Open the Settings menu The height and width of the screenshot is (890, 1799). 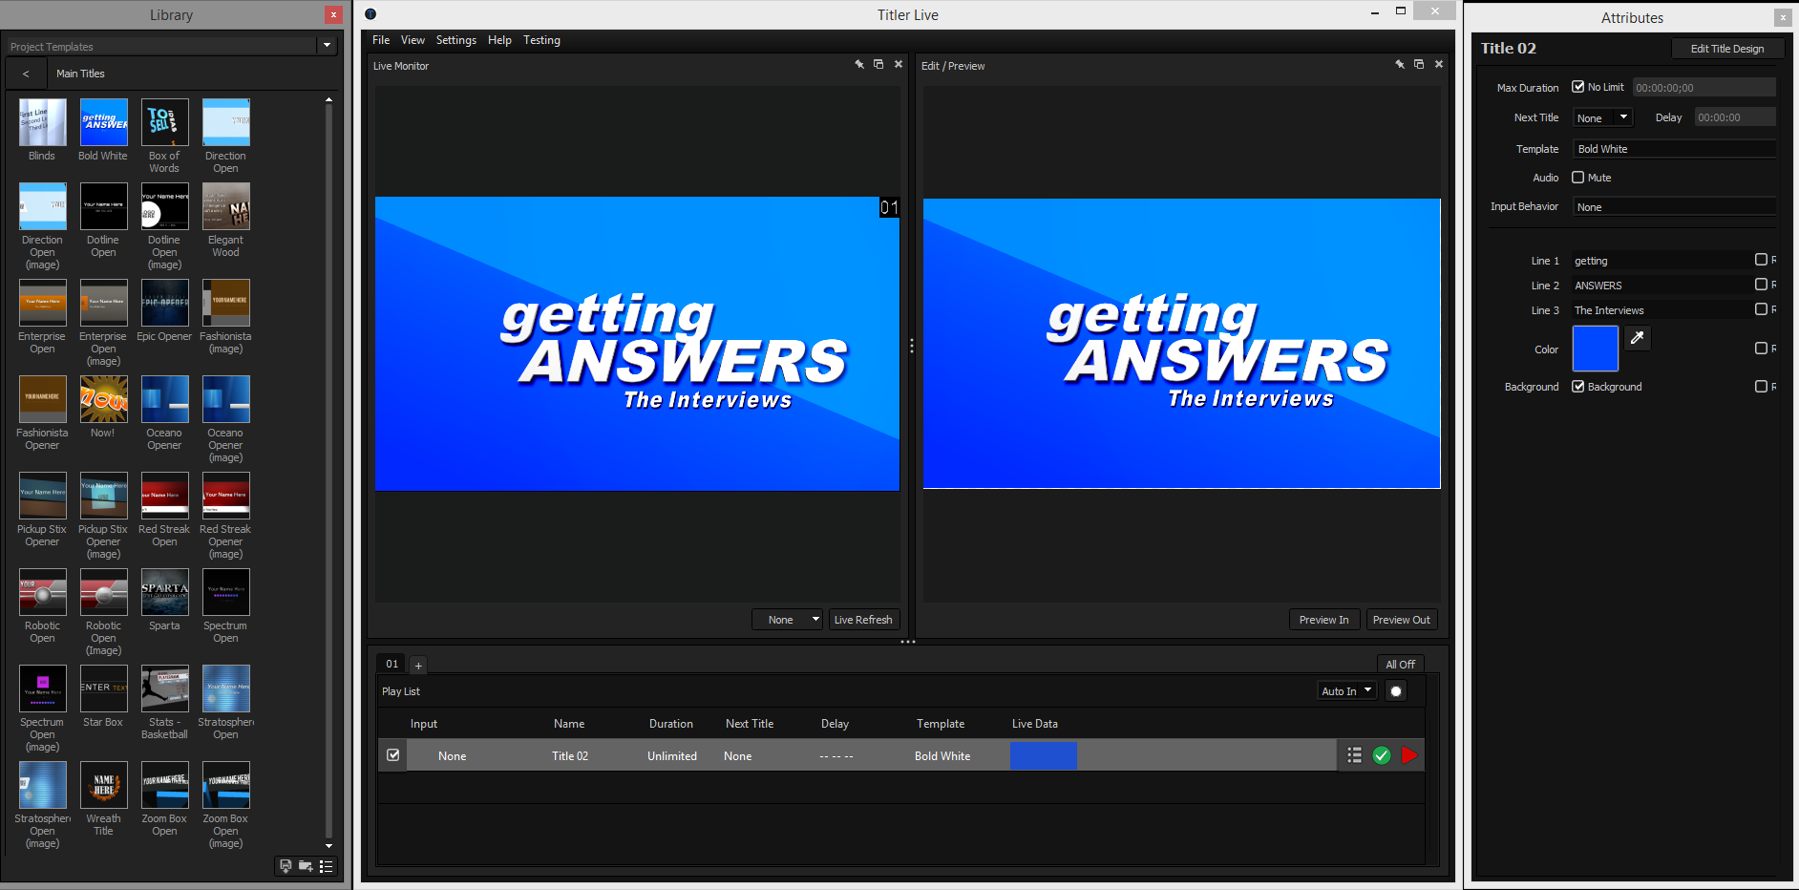pos(455,40)
